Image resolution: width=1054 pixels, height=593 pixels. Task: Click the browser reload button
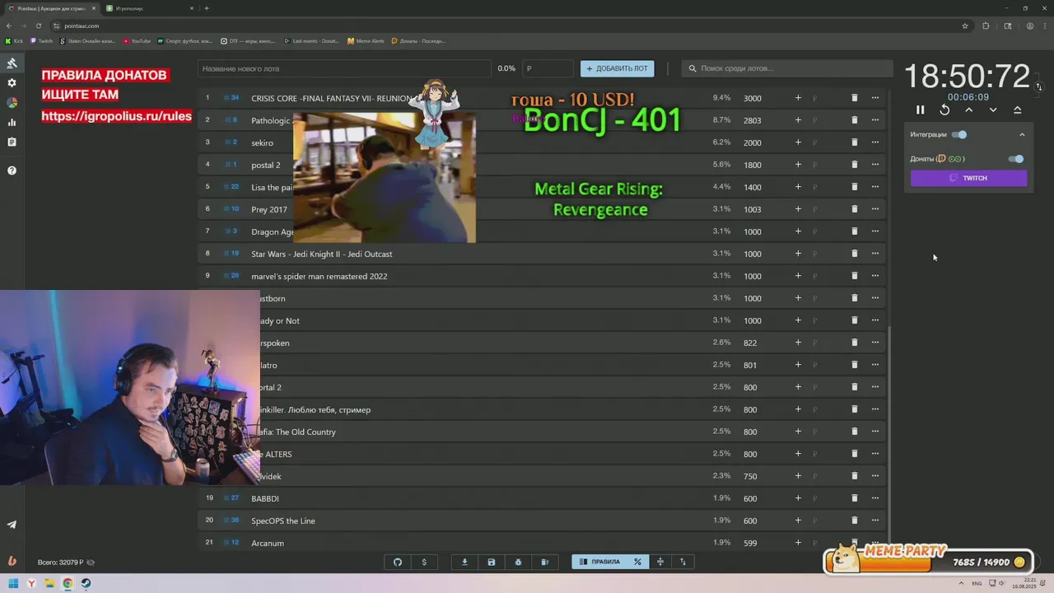[38, 26]
